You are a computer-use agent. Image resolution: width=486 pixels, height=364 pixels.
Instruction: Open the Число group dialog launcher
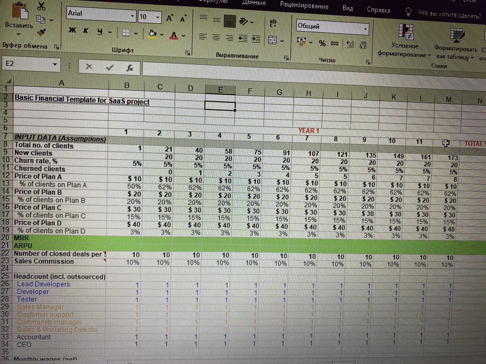pyautogui.click(x=368, y=62)
